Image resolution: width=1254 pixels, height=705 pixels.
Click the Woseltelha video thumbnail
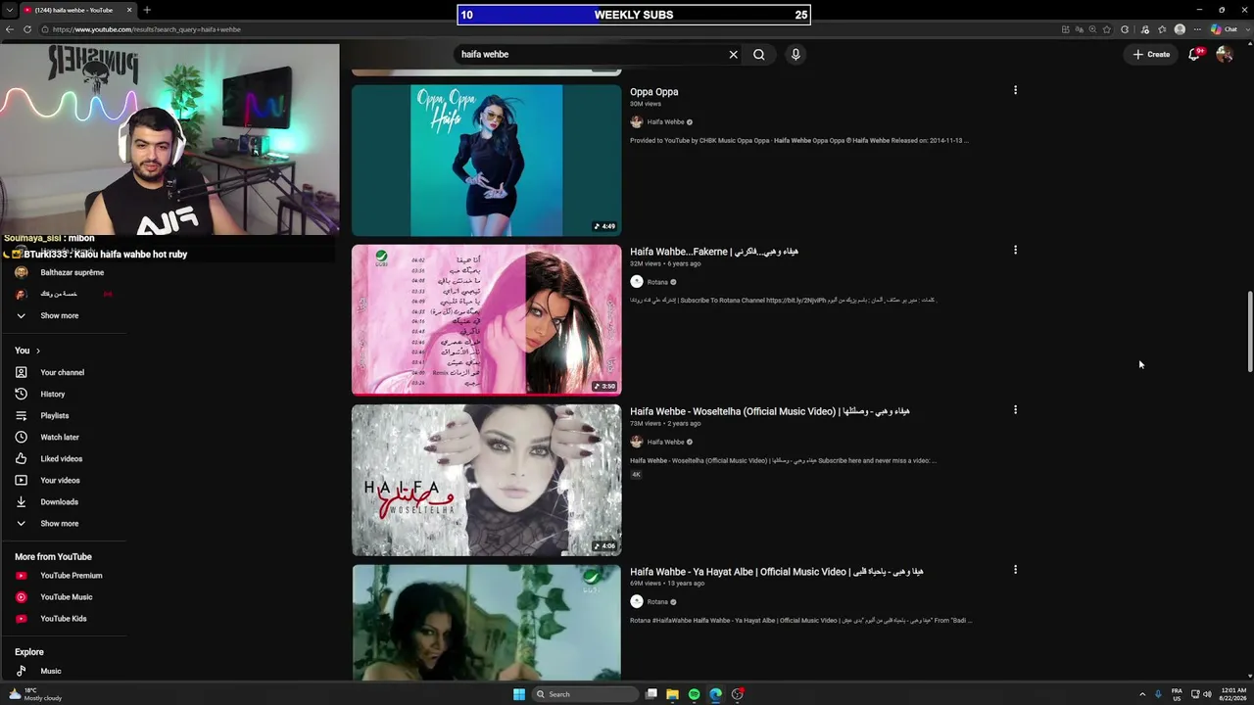coord(487,480)
